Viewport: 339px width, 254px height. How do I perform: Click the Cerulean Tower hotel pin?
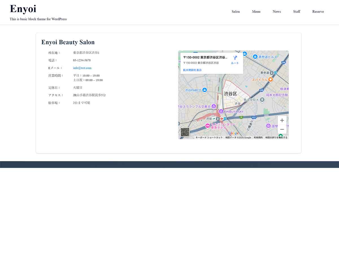208,126
